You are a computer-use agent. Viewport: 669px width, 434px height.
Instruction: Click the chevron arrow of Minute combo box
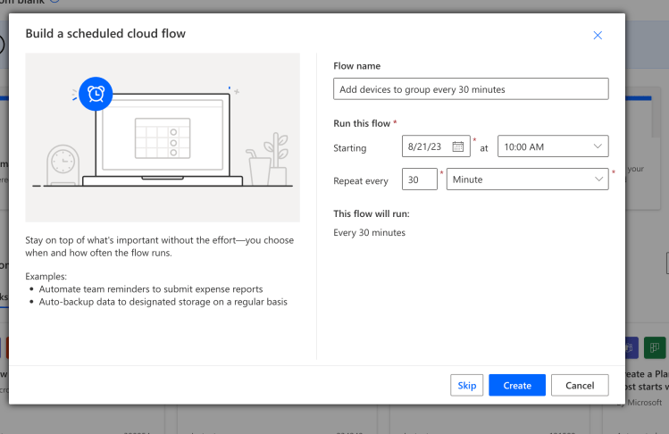[598, 179]
